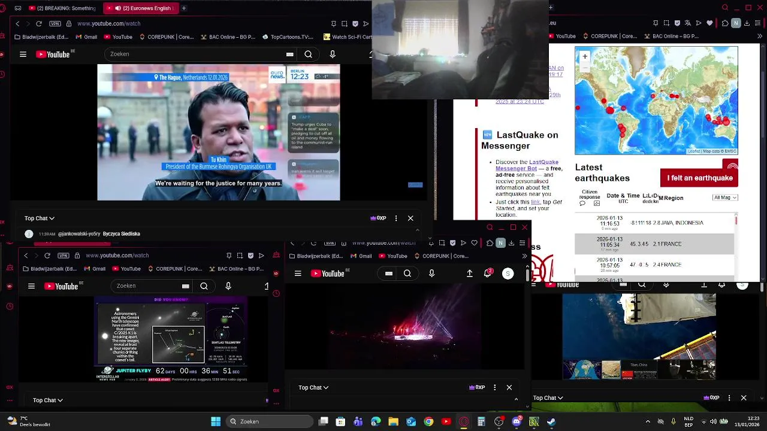
Task: Expand Top Chat dropdown in concert window
Action: [313, 388]
